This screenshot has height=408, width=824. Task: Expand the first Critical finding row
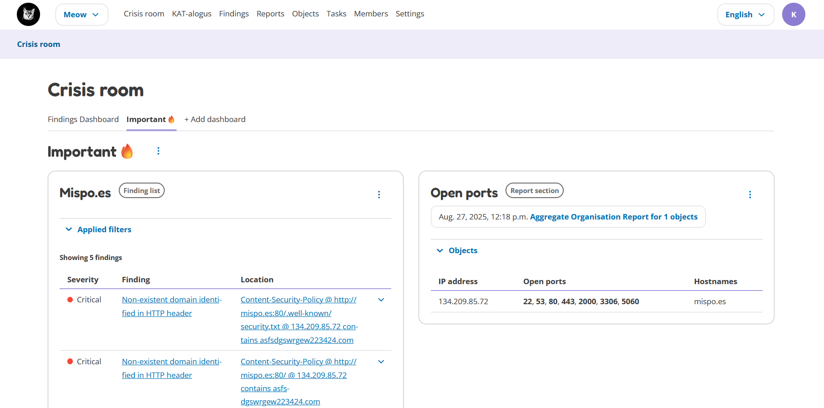click(x=381, y=300)
